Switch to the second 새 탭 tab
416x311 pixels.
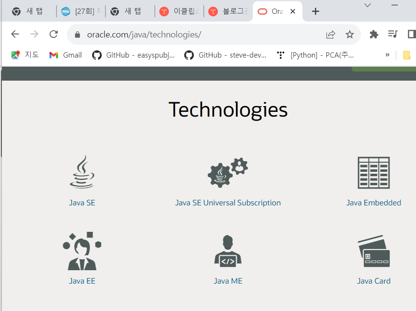pyautogui.click(x=130, y=12)
